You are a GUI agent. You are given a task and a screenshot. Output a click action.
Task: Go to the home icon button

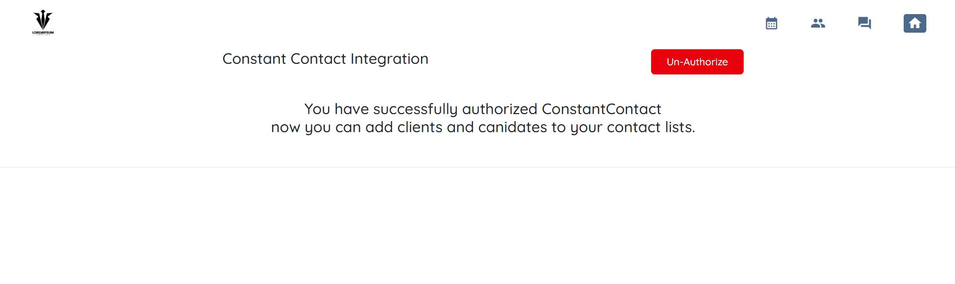point(915,23)
